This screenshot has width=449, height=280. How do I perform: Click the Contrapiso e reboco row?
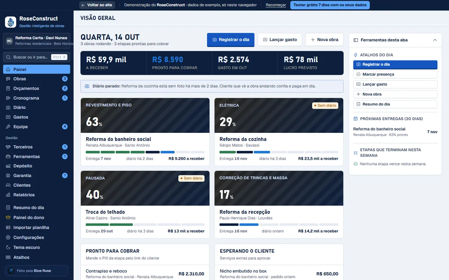click(x=145, y=274)
